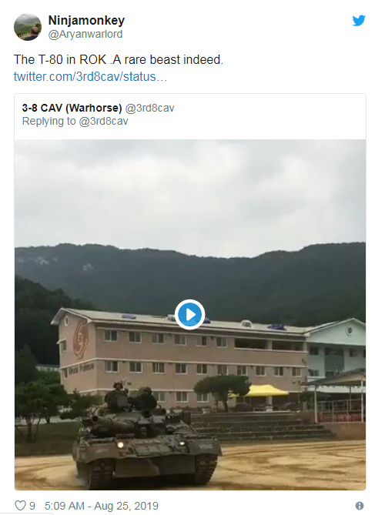Viewport: 375px width, 515px height.
Task: Click the cloudy sky area of video
Action: pos(190,194)
